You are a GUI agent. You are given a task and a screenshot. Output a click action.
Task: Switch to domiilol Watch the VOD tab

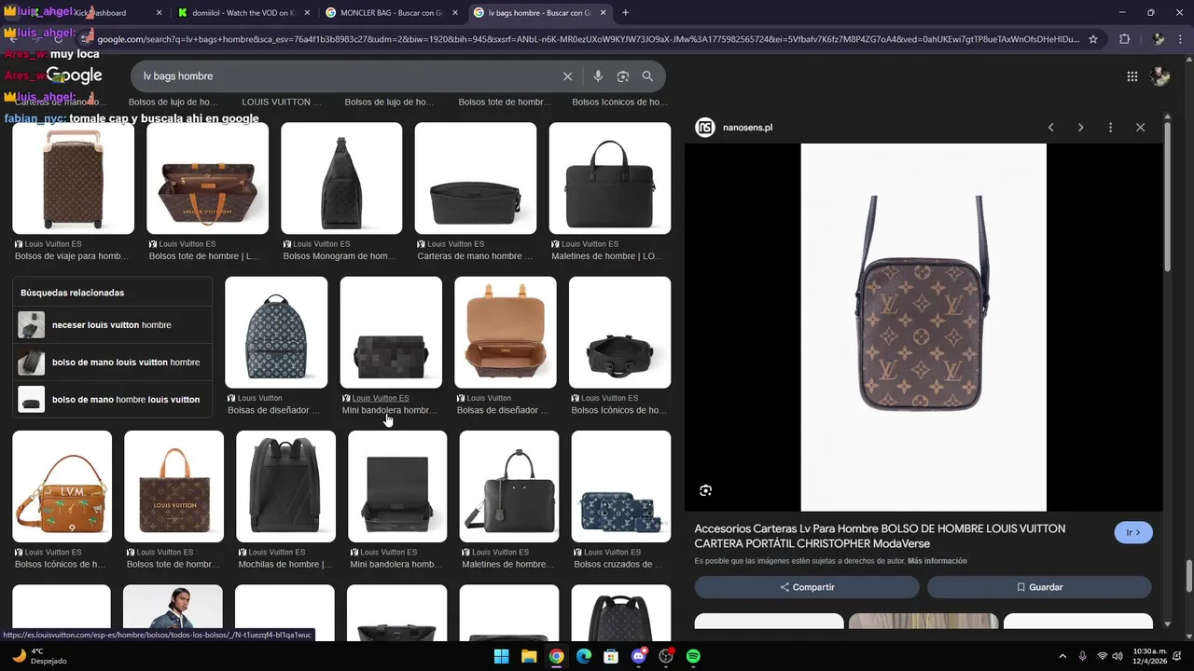244,13
